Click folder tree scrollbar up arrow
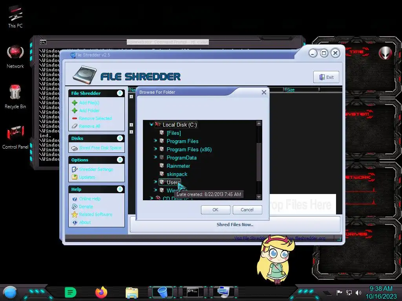This screenshot has width=402, height=301. [x=259, y=123]
